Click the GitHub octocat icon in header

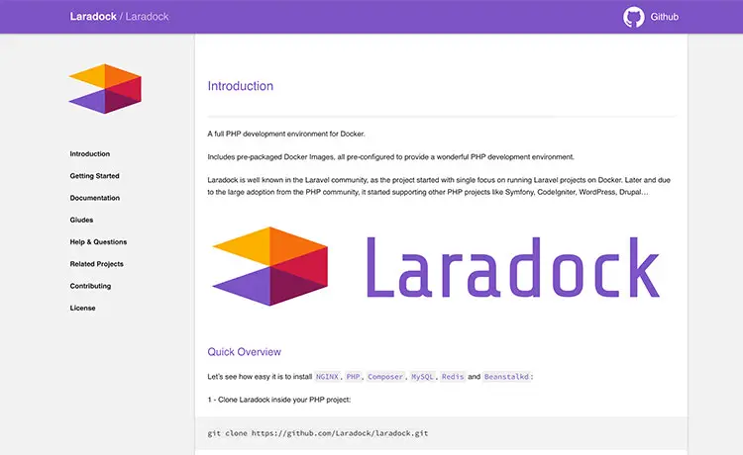(x=634, y=17)
